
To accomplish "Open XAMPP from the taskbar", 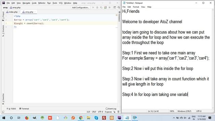I will coord(112,118).
